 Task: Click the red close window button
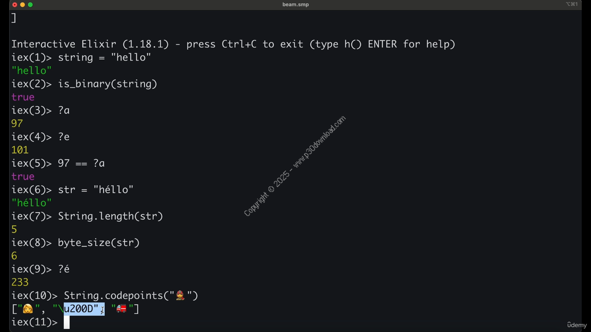click(x=14, y=5)
